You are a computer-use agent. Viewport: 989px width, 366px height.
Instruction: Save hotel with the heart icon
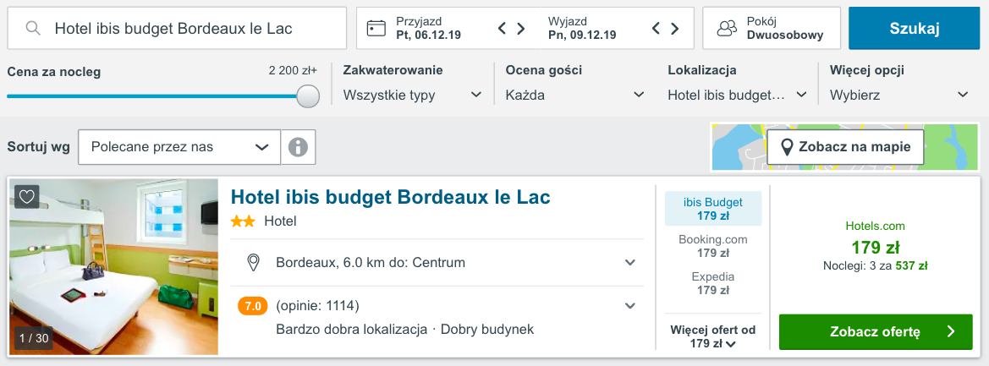pos(27,196)
